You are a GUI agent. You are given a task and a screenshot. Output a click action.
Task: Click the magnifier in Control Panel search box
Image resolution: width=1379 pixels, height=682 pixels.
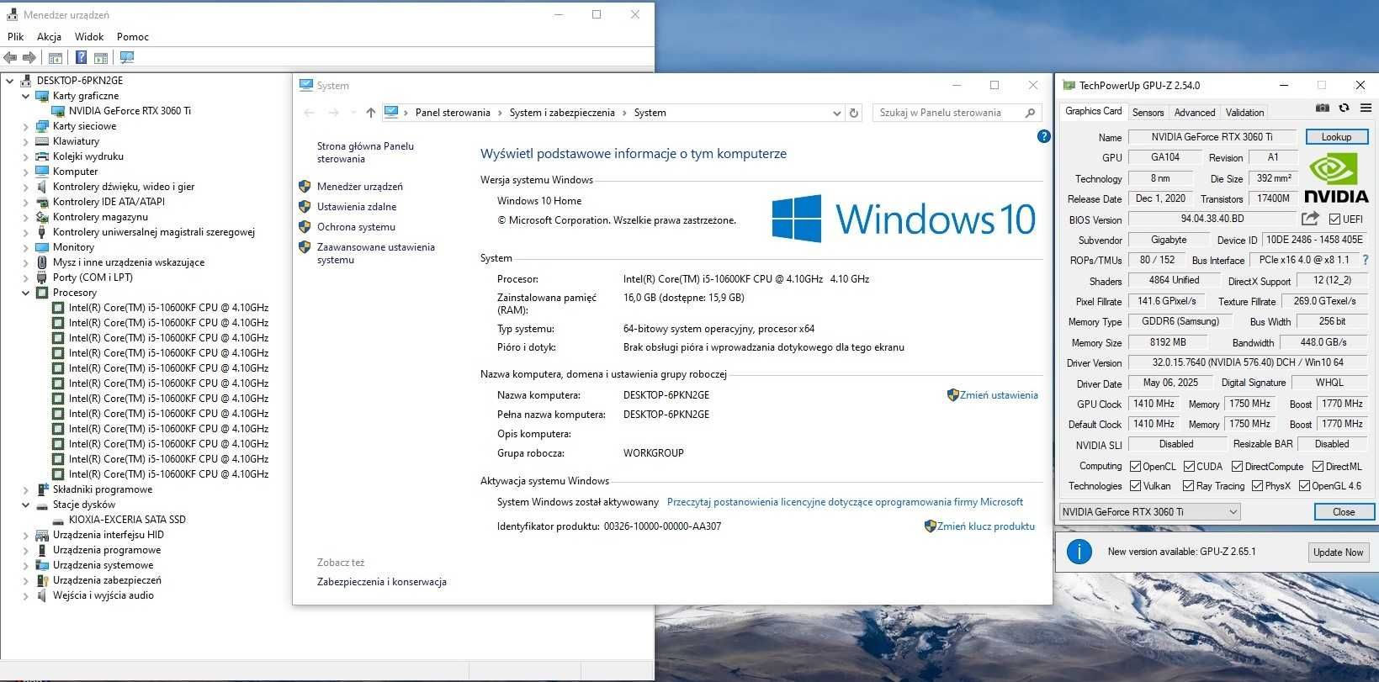[x=1030, y=113]
